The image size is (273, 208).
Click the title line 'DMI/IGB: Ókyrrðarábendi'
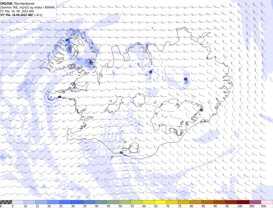coord(17,4)
